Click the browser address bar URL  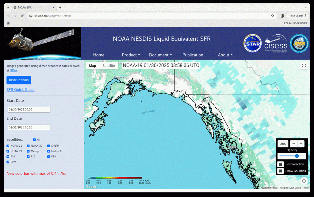pyautogui.click(x=53, y=16)
